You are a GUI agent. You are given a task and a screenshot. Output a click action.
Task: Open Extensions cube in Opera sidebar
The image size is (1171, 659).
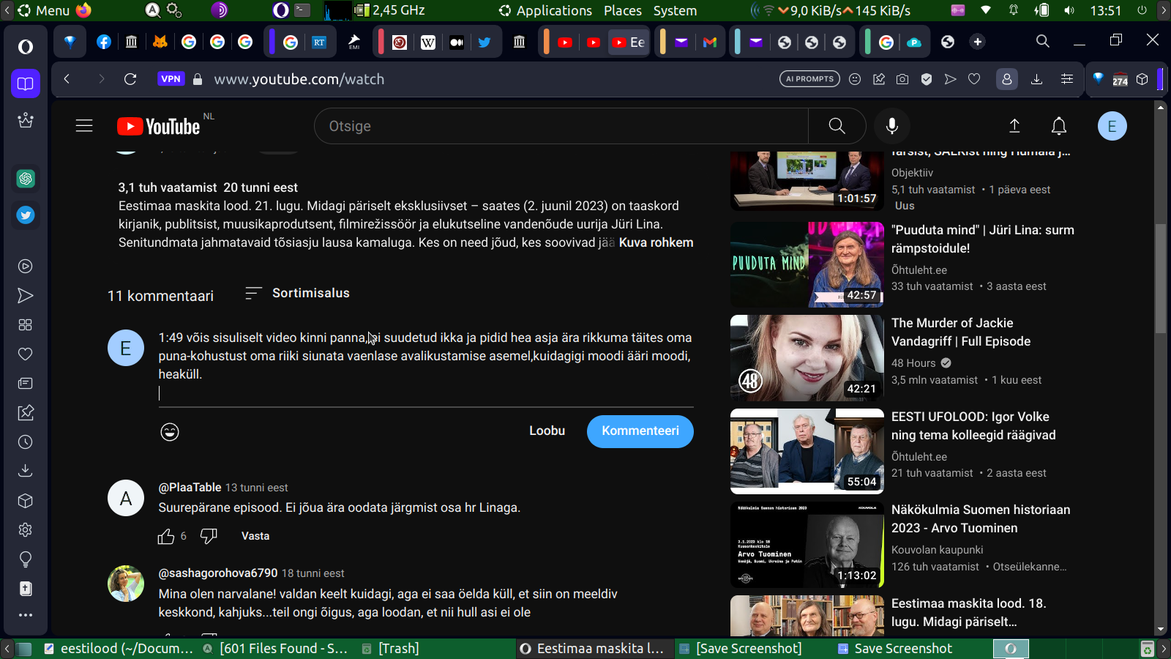coord(26,501)
